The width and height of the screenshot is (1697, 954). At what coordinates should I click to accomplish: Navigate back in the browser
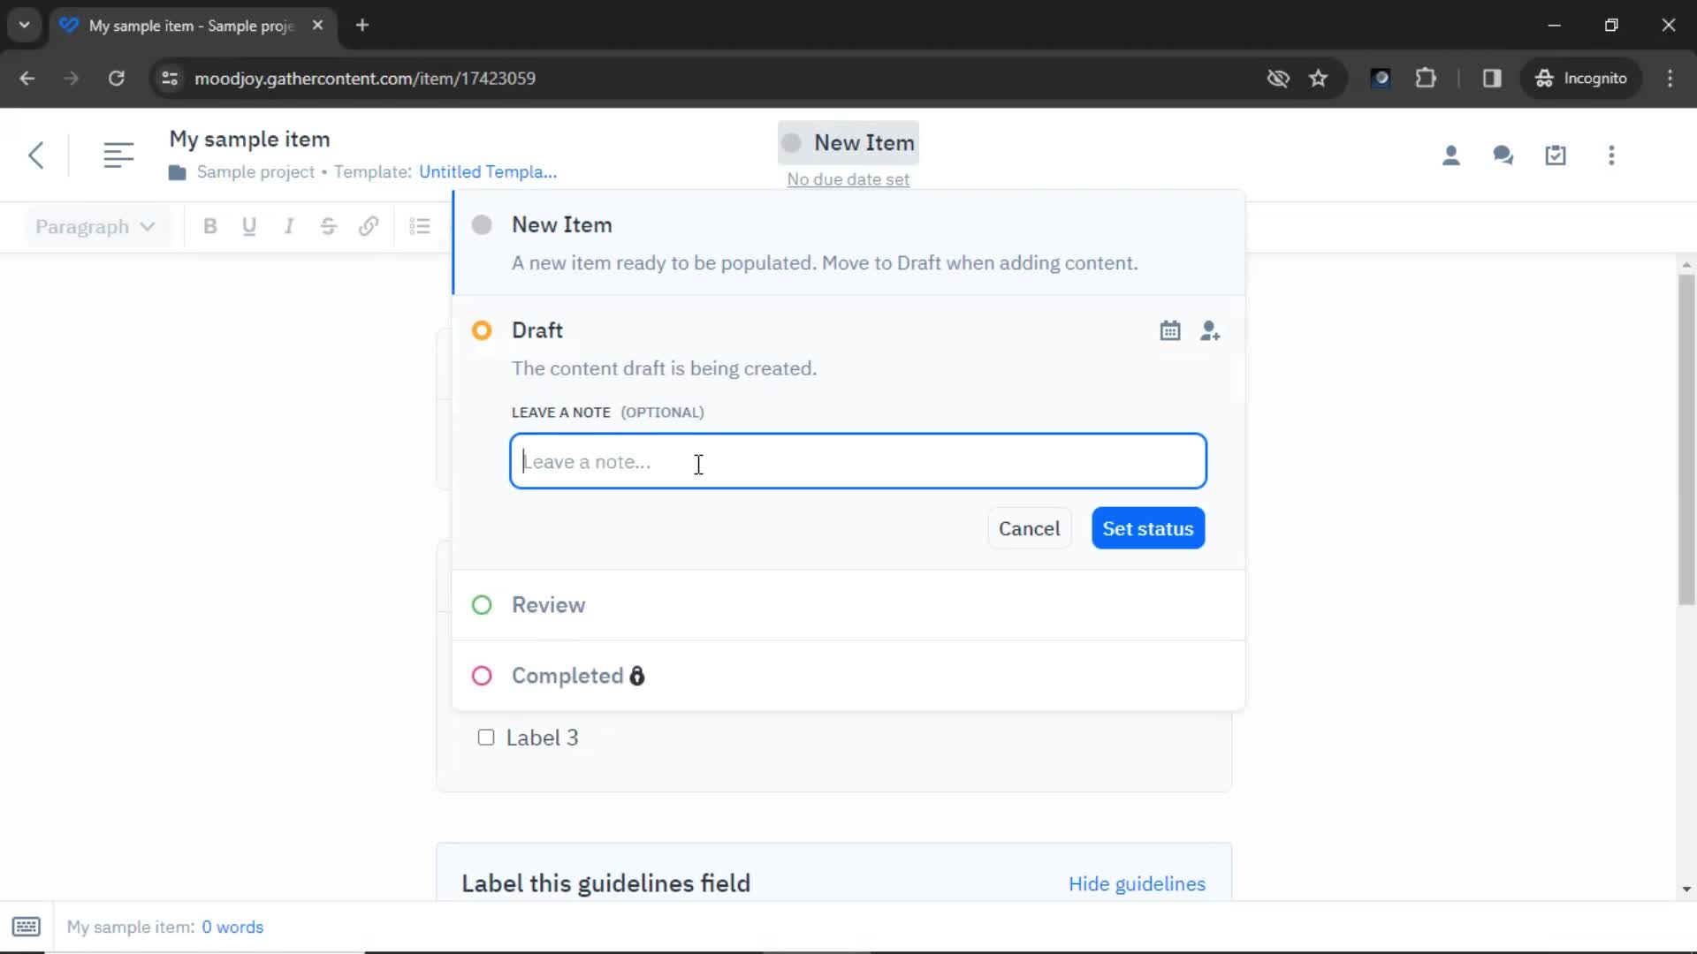(x=27, y=78)
